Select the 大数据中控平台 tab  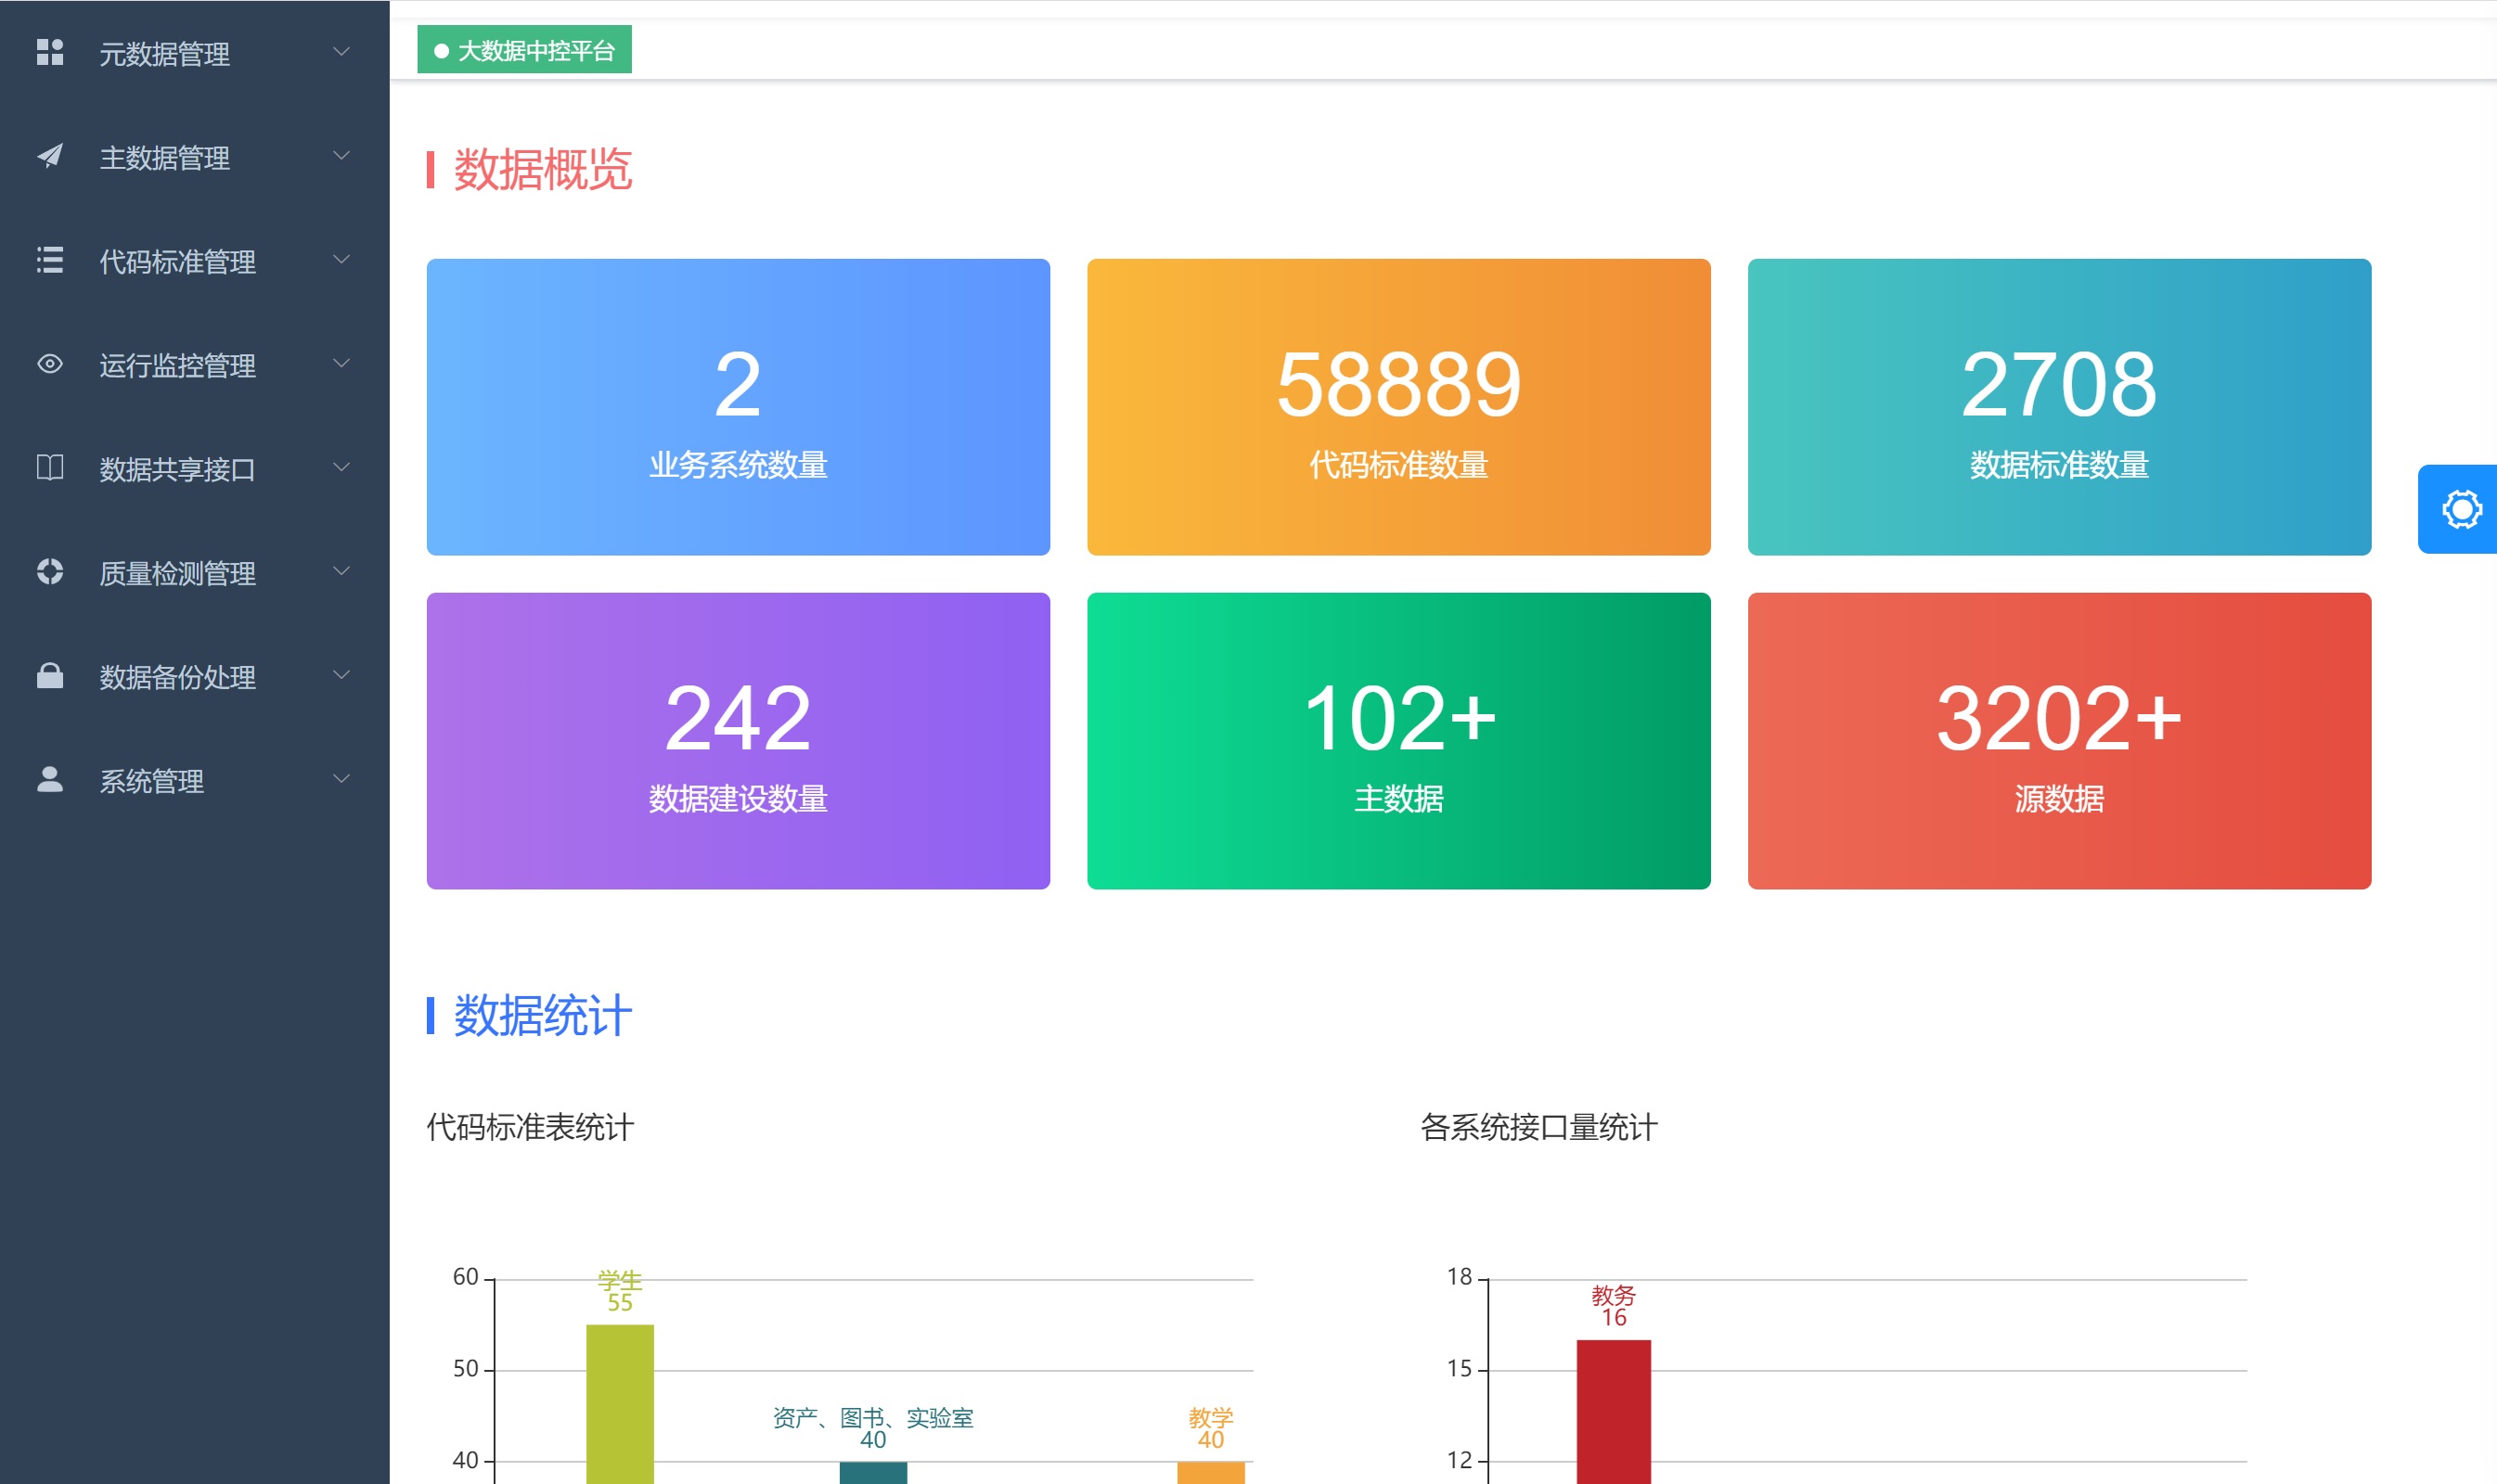click(525, 50)
